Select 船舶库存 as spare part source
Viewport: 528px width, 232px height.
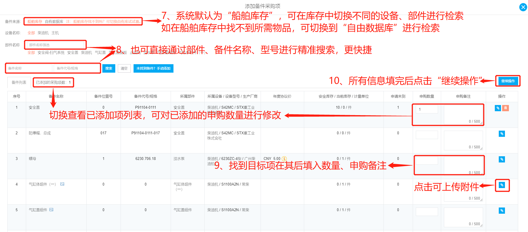[x=35, y=22]
